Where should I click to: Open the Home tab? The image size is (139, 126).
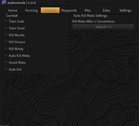pyautogui.click(x=13, y=10)
